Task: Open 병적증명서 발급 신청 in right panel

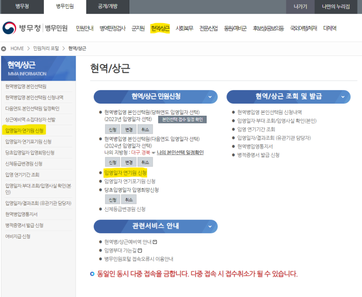Action: coord(258,155)
